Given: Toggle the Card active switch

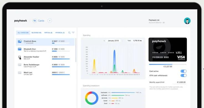Looking at the screenshot, I should click(x=183, y=71).
